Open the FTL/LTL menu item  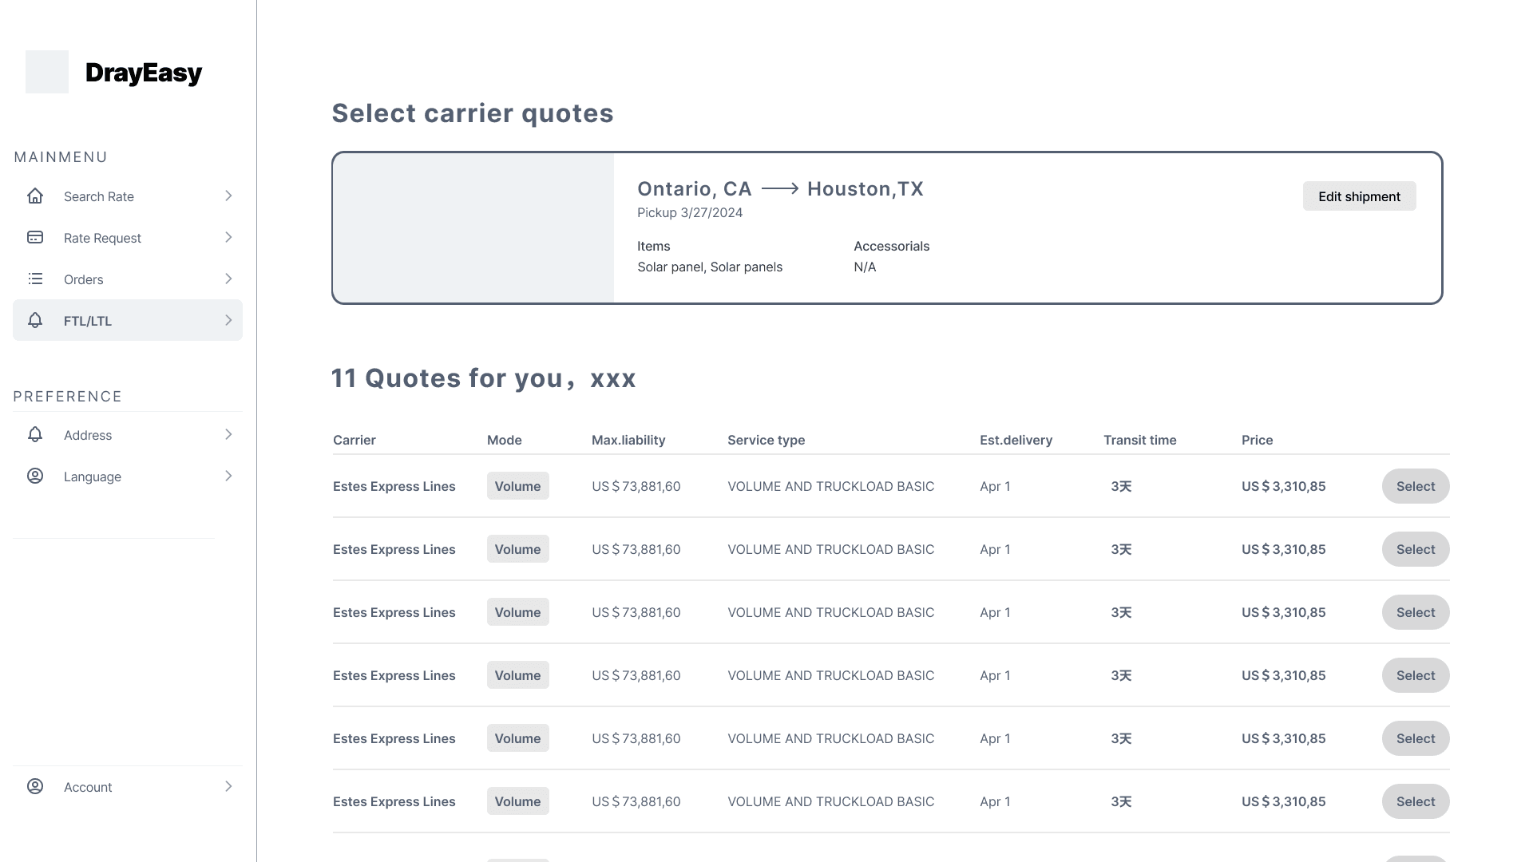coord(88,321)
